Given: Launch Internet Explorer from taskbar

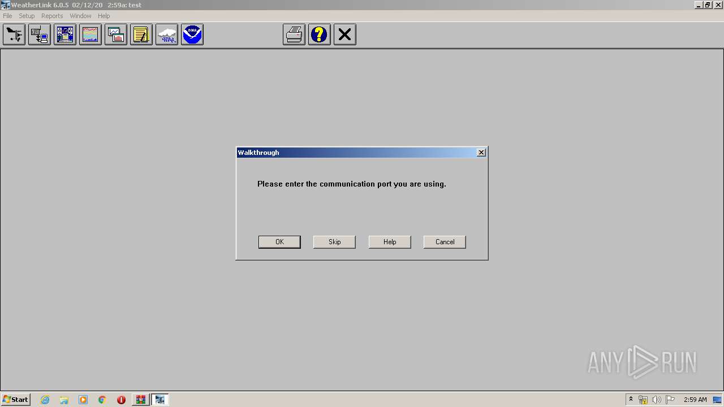Looking at the screenshot, I should tap(45, 400).
